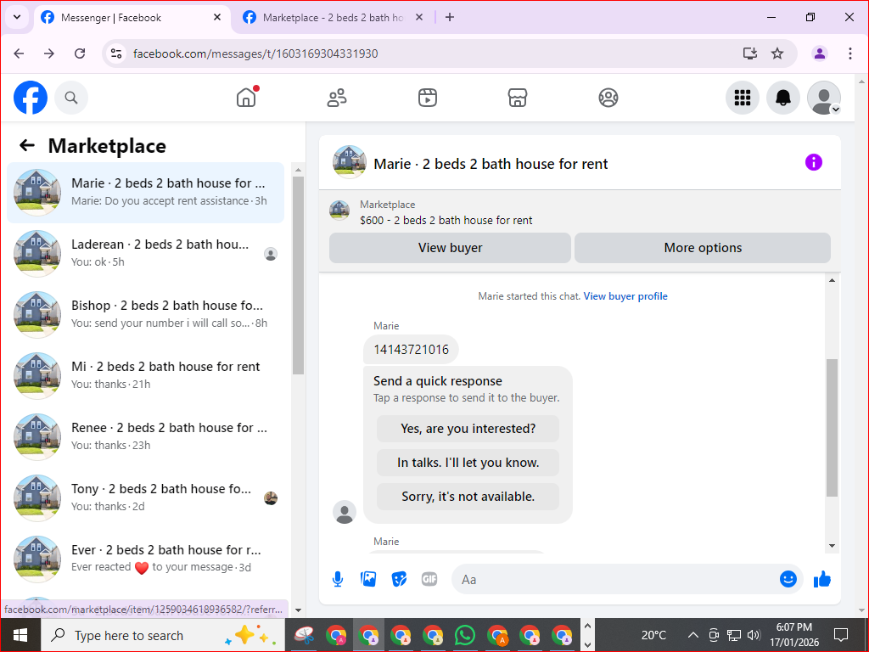Reload the page
This screenshot has height=652, width=869.
coord(80,53)
